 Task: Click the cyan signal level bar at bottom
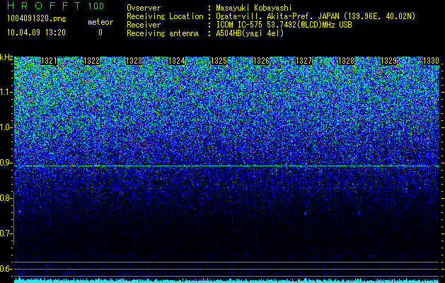[227, 281]
